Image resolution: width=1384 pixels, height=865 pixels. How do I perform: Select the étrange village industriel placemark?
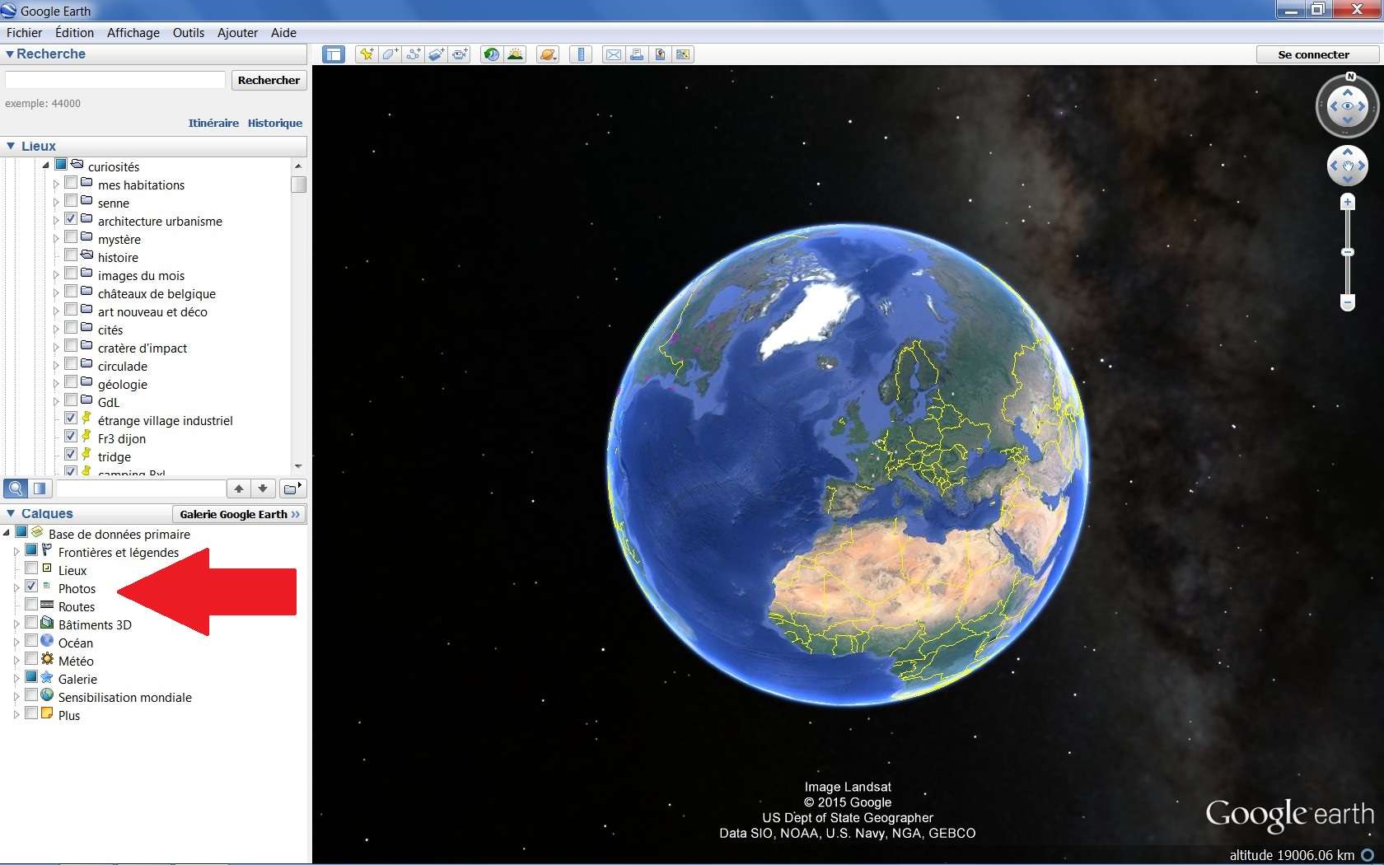(x=165, y=420)
